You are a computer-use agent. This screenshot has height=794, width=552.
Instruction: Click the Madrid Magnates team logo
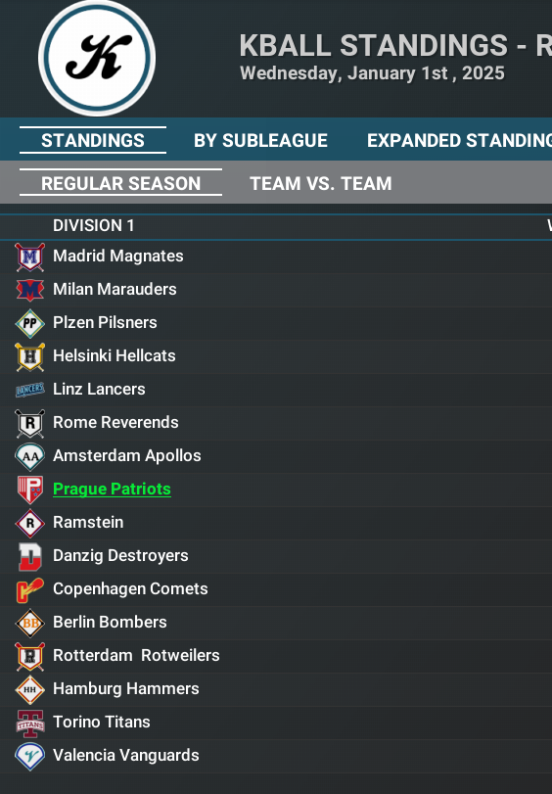30,257
